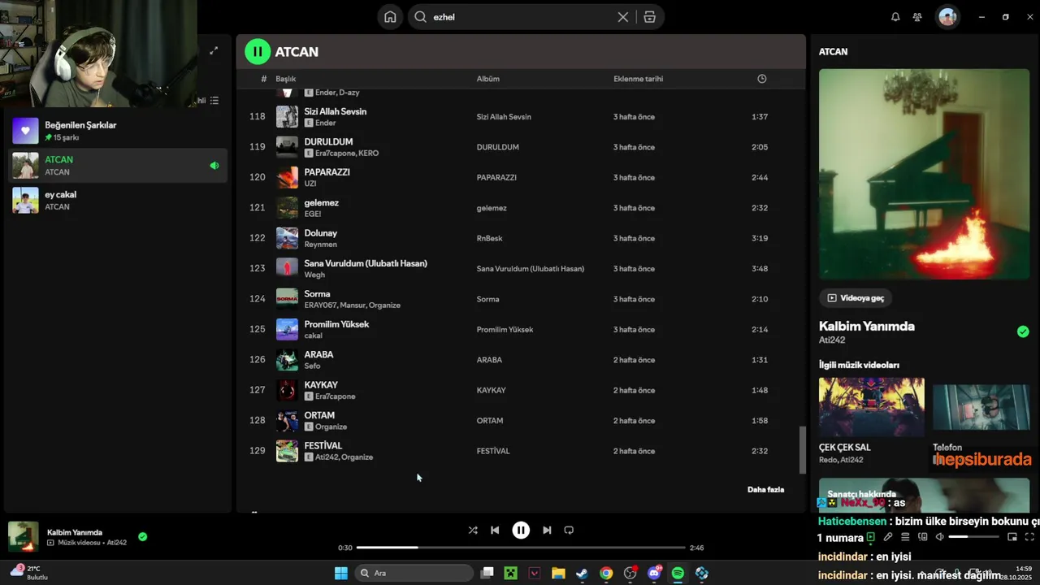Go to Spotify Home

point(390,17)
